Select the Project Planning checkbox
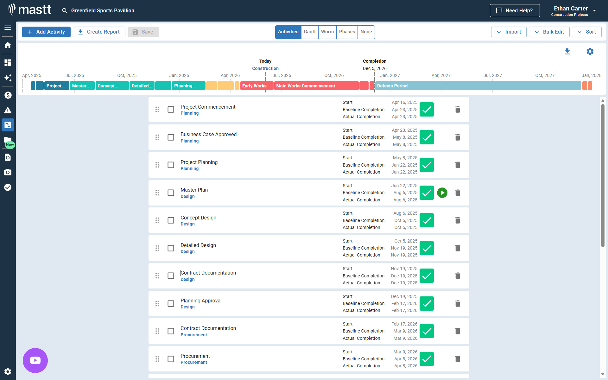608x380 pixels. pos(171,165)
